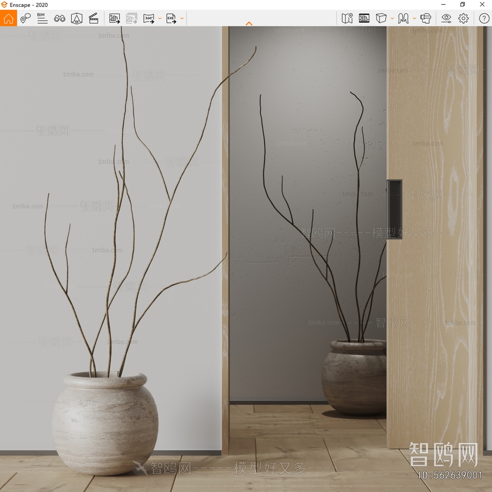Collapse the toolbar with the orange chevron

(x=249, y=23)
